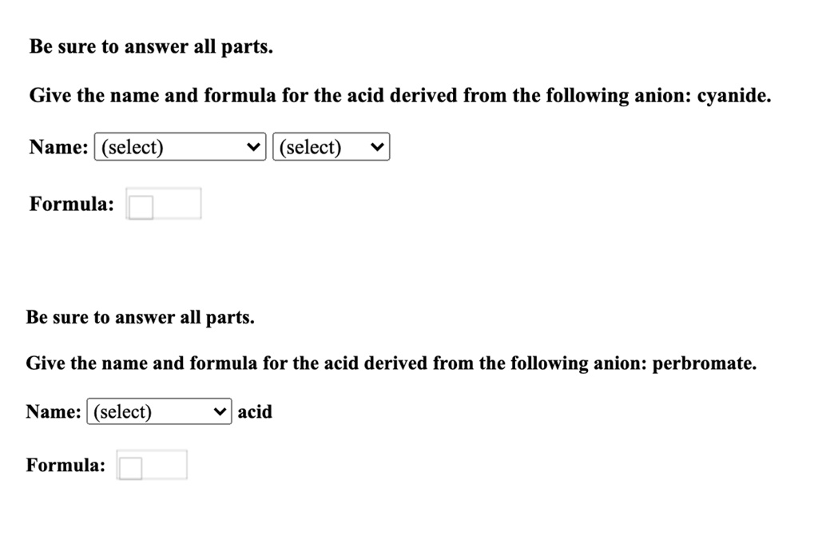Click the cyanide question prompt text
The height and width of the screenshot is (536, 818).
[399, 95]
